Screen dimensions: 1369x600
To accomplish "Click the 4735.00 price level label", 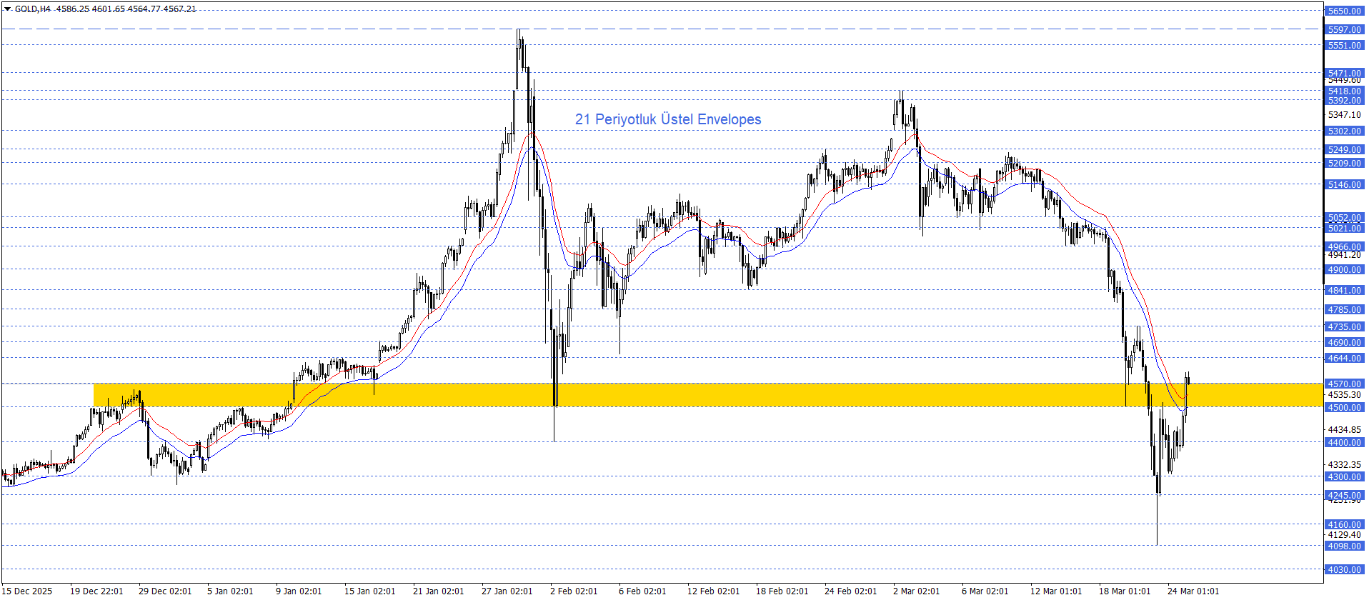I will tap(1344, 327).
